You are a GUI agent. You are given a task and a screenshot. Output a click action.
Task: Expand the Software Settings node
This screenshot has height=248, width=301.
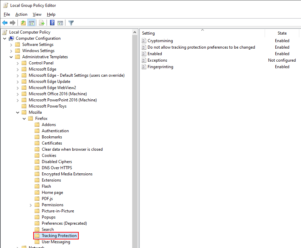pos(11,45)
